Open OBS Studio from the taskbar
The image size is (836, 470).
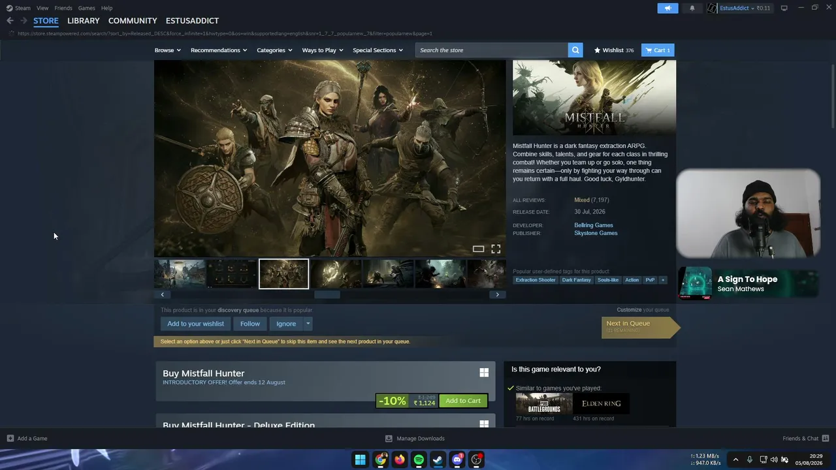tap(477, 460)
